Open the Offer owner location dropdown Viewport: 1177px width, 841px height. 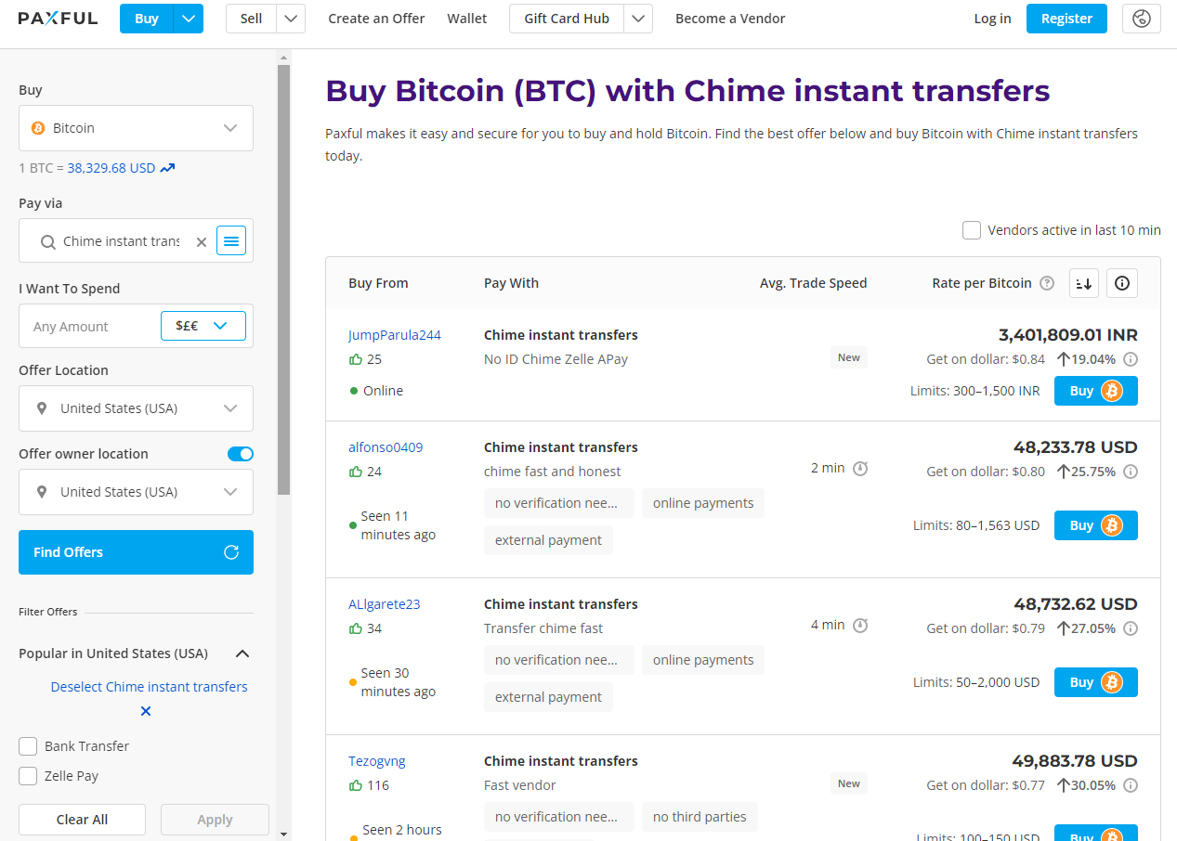coord(136,492)
